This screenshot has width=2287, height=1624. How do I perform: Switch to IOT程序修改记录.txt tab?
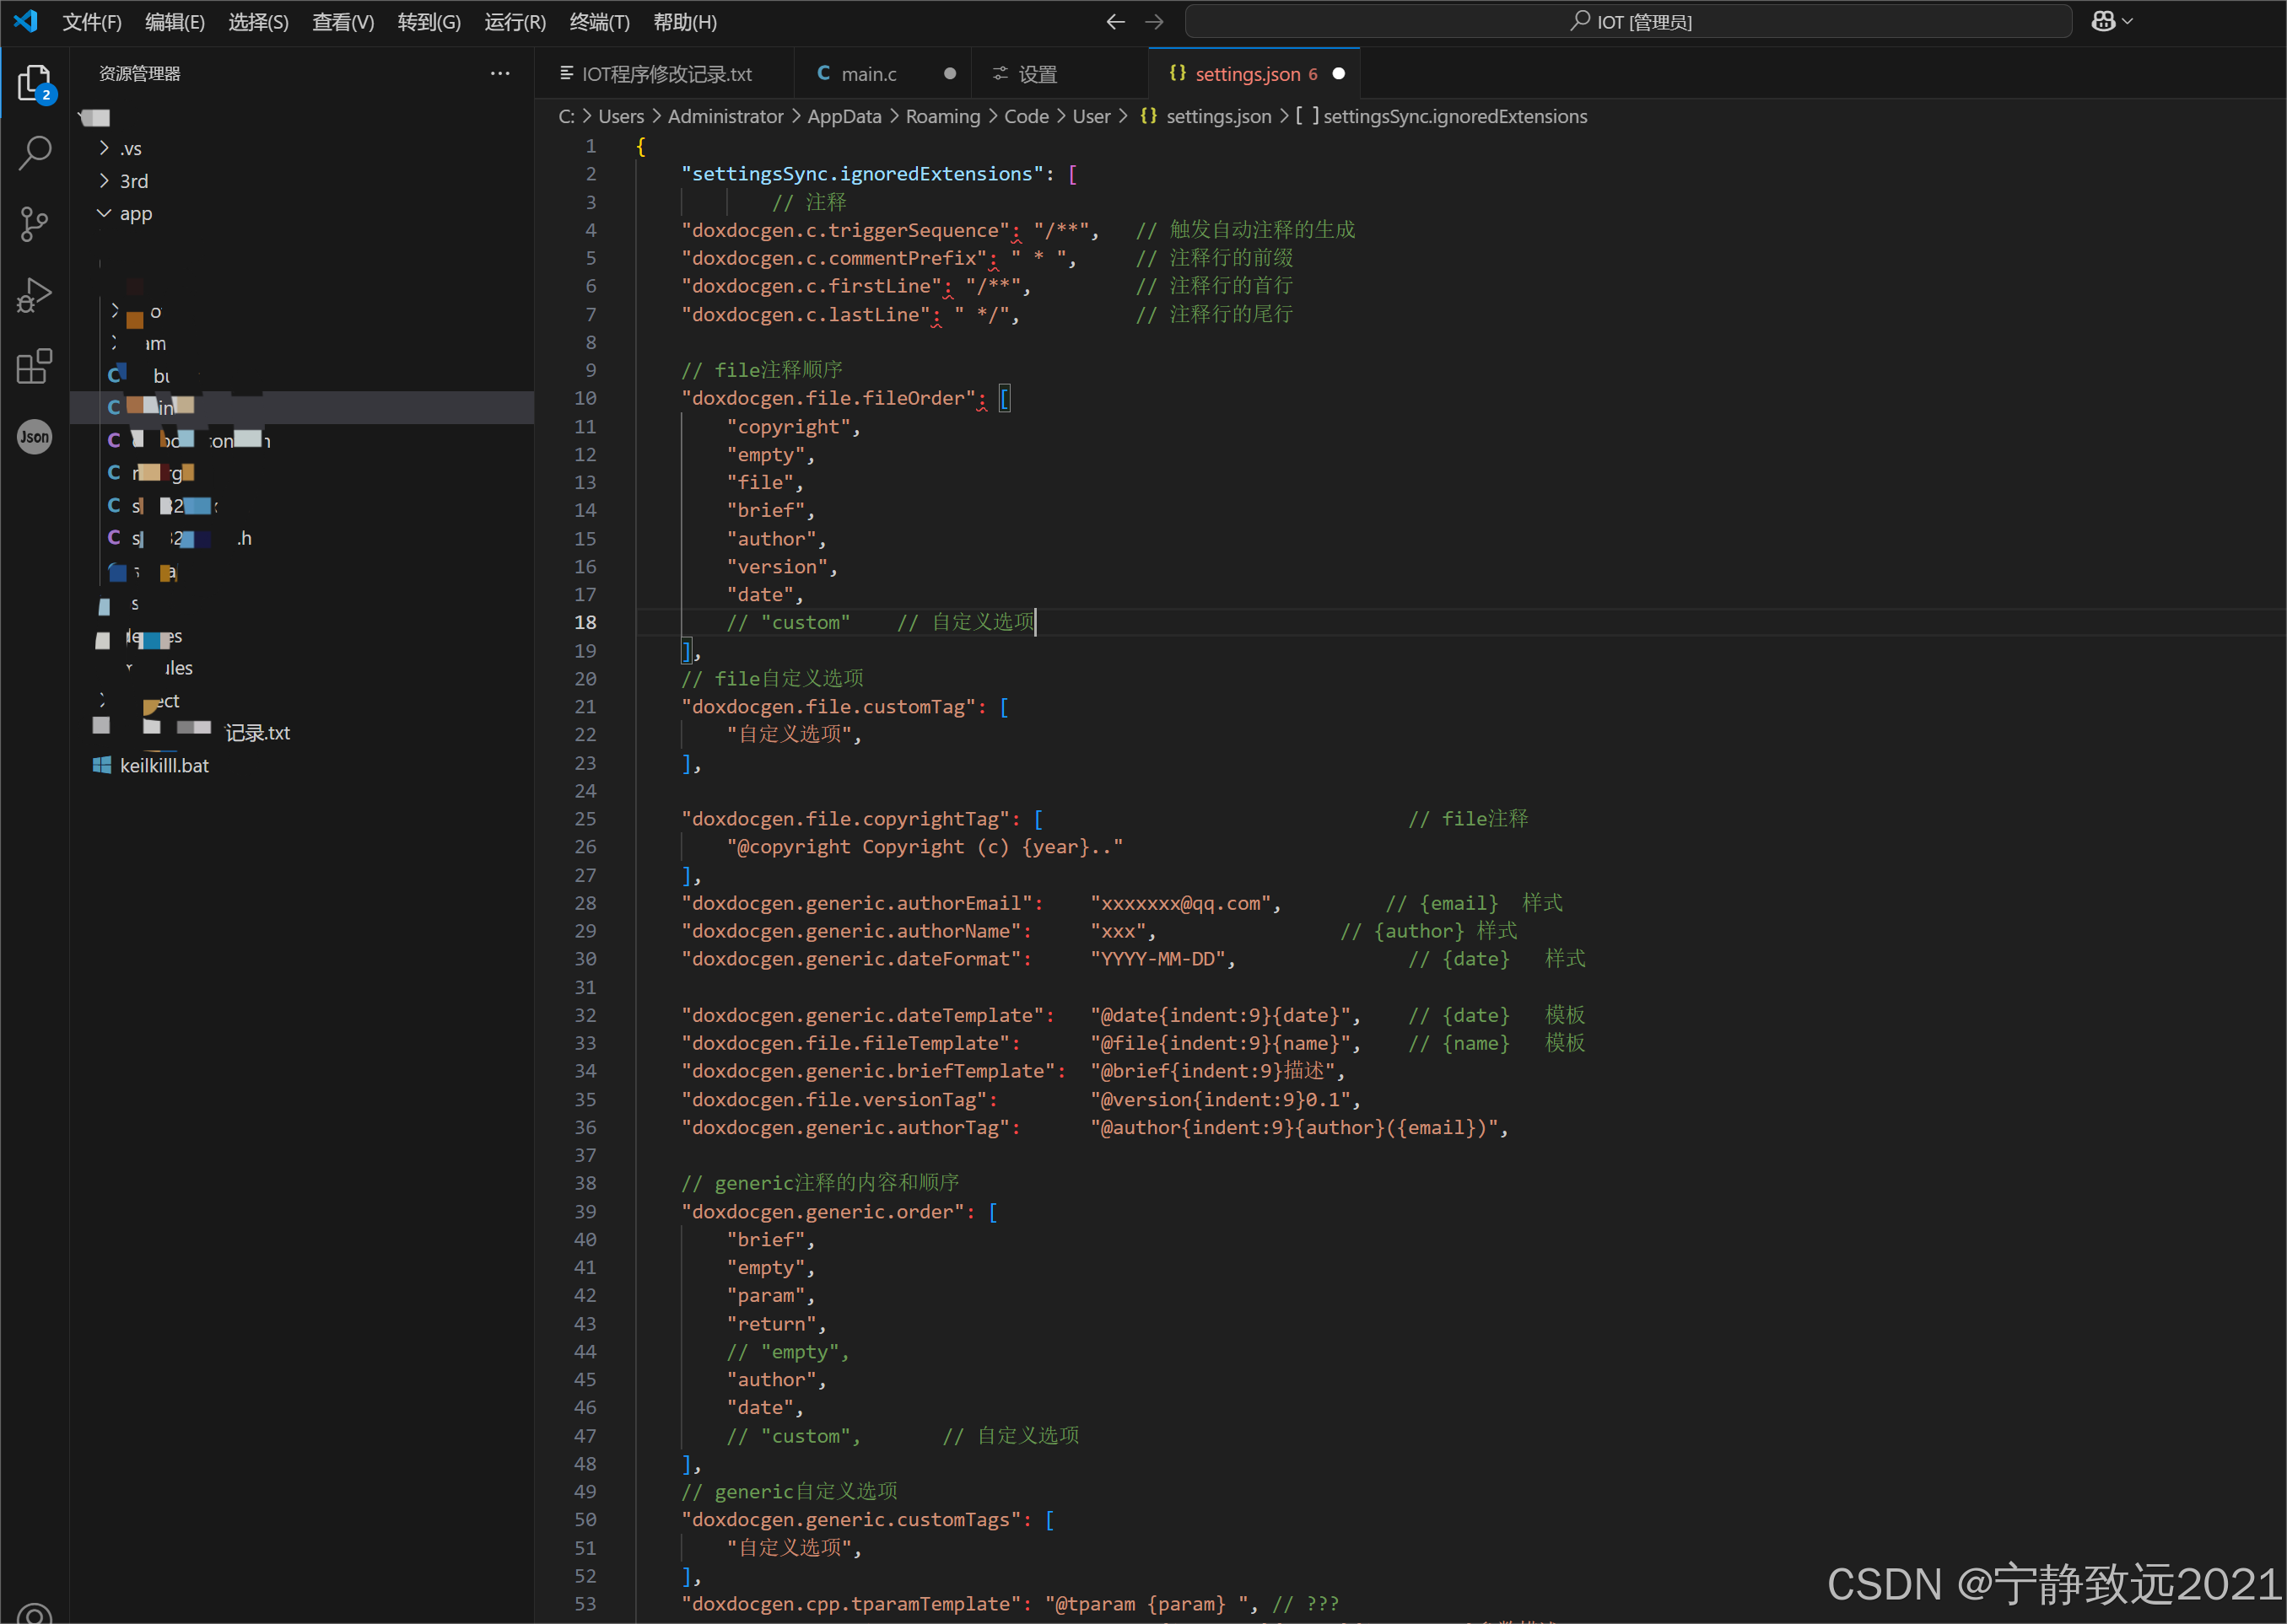(x=663, y=73)
